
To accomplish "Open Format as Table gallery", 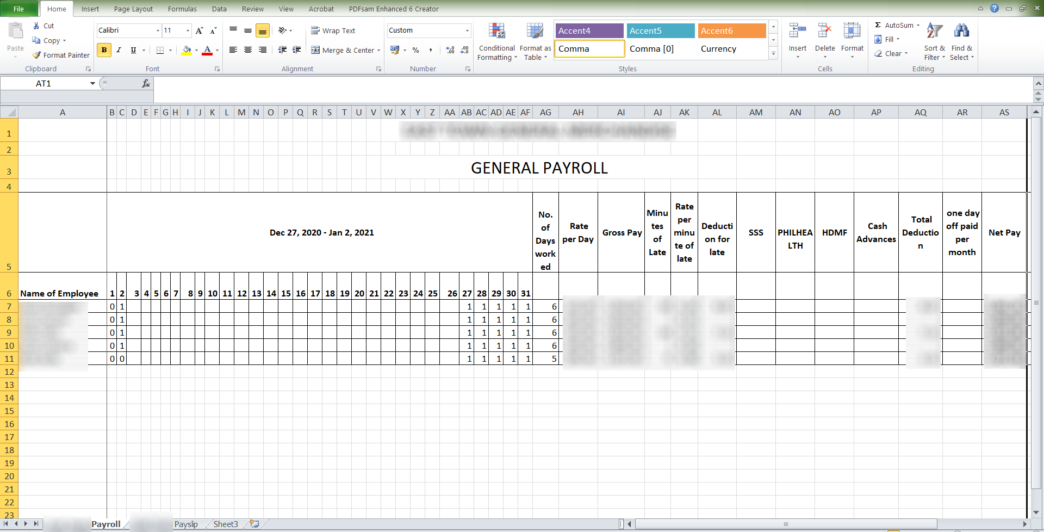I will [x=535, y=42].
